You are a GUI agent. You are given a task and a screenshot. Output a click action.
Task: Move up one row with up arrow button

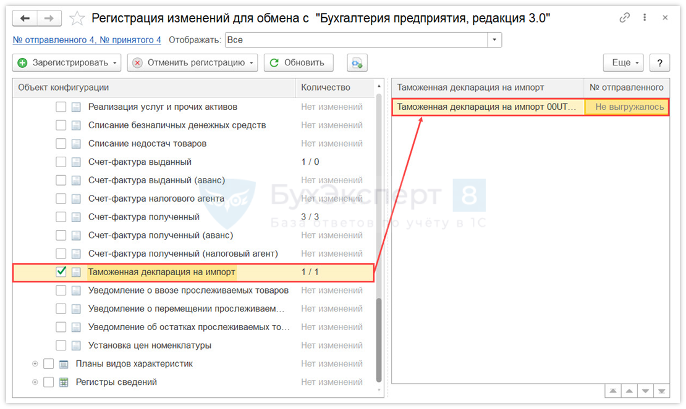pyautogui.click(x=629, y=391)
